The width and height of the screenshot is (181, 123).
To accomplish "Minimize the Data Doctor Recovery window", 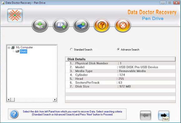I will pos(163,3).
